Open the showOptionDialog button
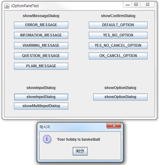 pyautogui.click(x=120, y=97)
